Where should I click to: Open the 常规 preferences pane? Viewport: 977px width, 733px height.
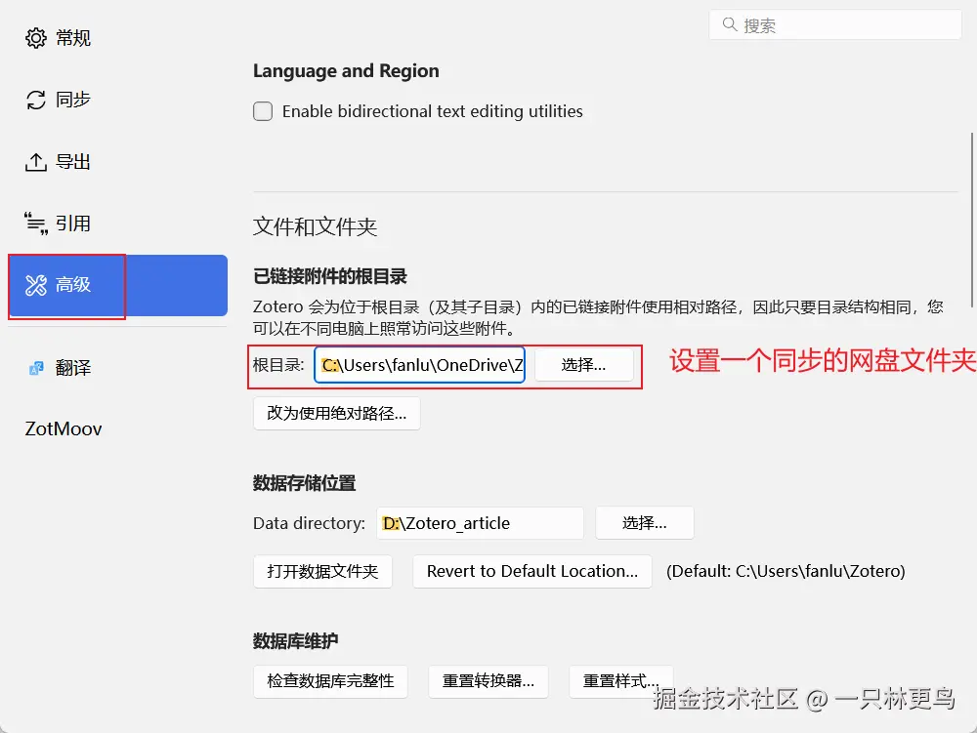(x=118, y=38)
